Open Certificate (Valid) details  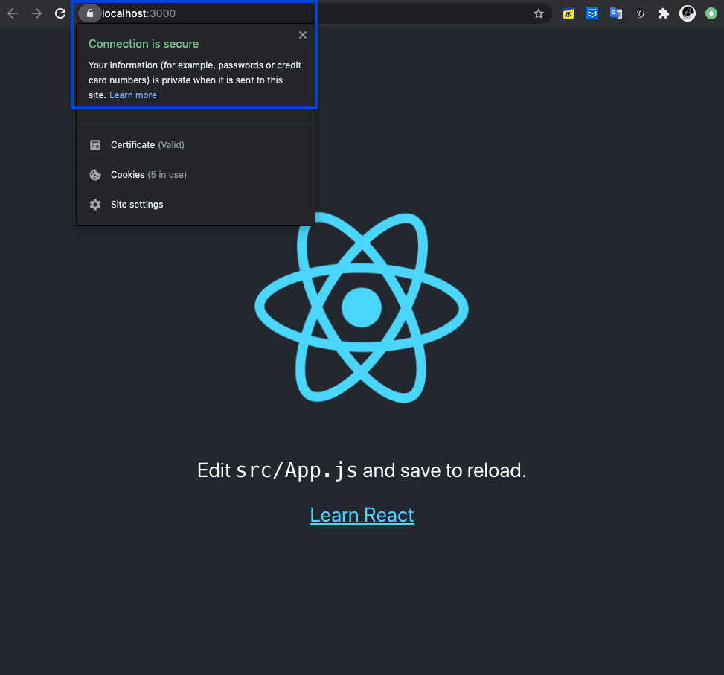[x=195, y=145]
